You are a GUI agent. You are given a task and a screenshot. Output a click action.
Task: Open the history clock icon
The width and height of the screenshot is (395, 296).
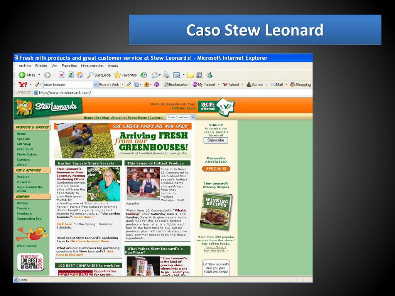point(144,75)
